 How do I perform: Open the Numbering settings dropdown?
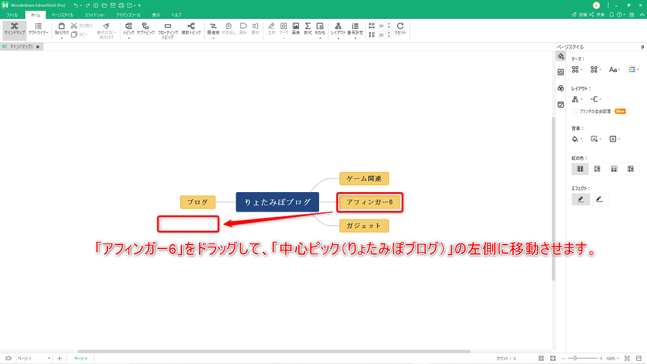(355, 39)
